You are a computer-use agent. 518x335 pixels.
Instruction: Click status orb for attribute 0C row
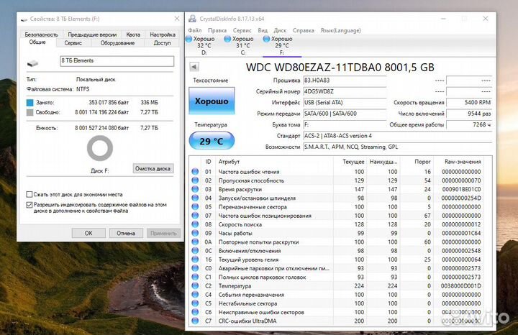click(x=195, y=250)
